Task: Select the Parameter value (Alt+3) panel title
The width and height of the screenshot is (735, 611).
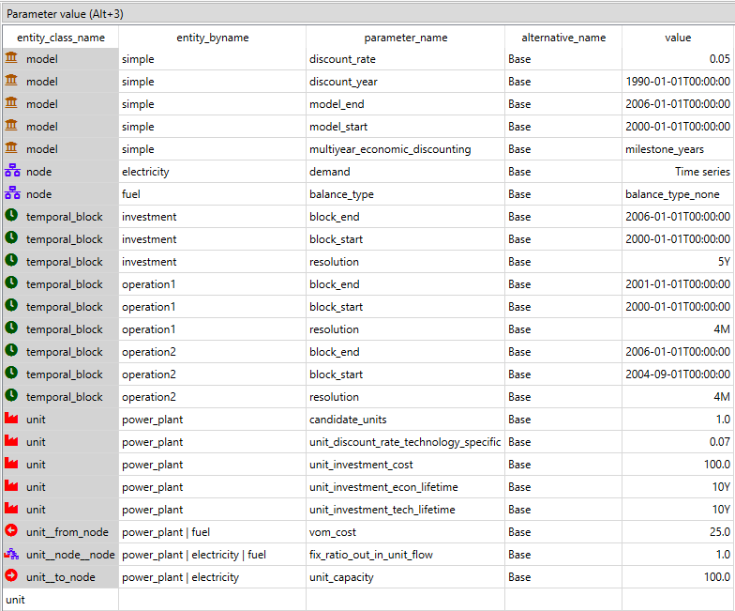Action: pos(65,14)
